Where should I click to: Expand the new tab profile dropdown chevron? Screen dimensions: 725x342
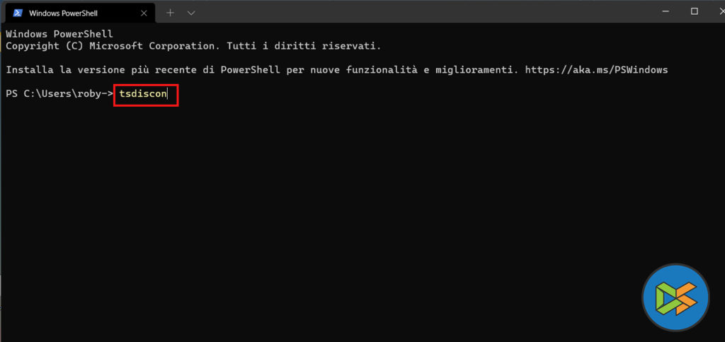click(191, 13)
